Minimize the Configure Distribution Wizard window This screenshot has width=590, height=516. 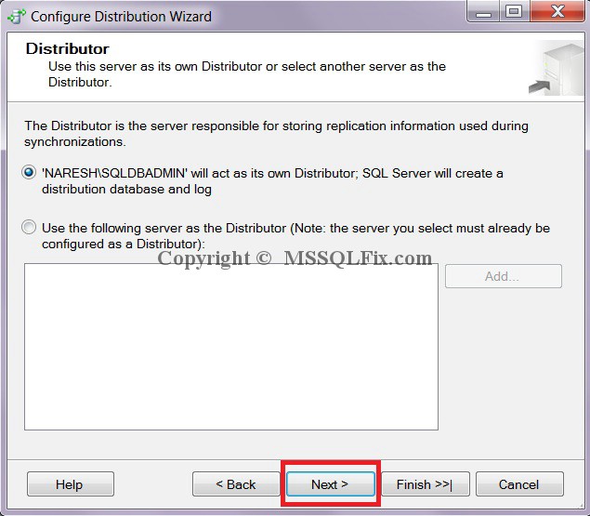[x=483, y=12]
